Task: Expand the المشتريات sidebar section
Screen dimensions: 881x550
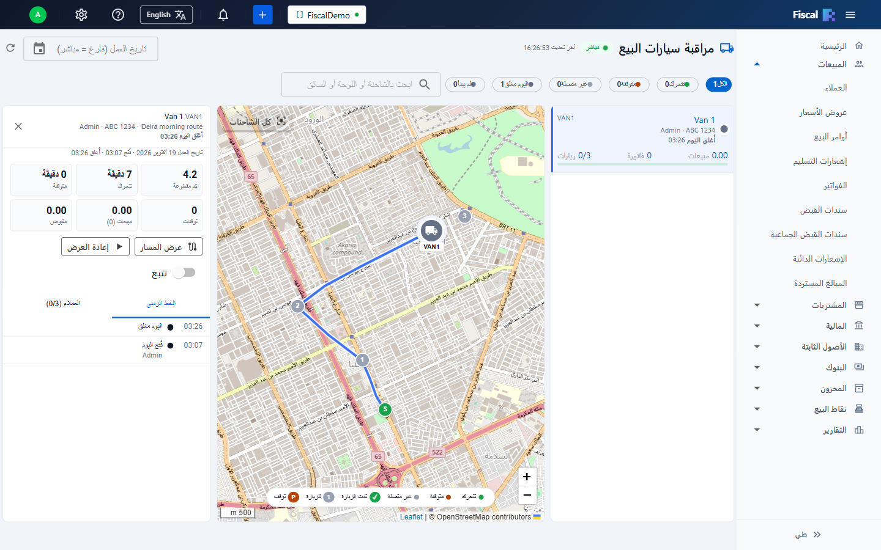Action: coord(809,305)
